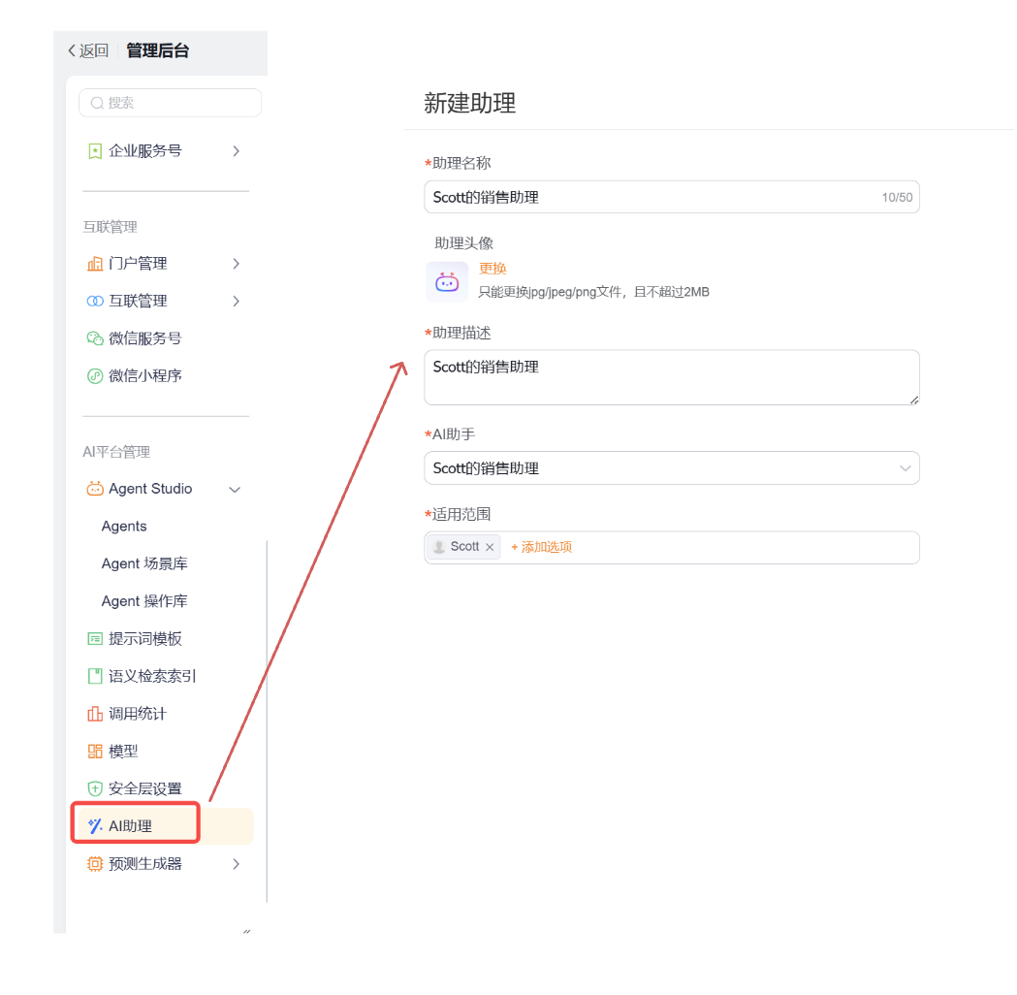The width and height of the screenshot is (1017, 995).
Task: Click the 助理名称 input field
Action: [650, 197]
